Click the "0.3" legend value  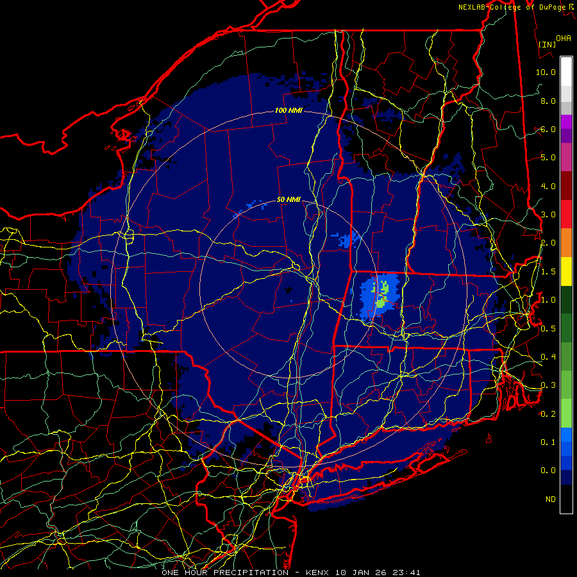pyautogui.click(x=548, y=385)
